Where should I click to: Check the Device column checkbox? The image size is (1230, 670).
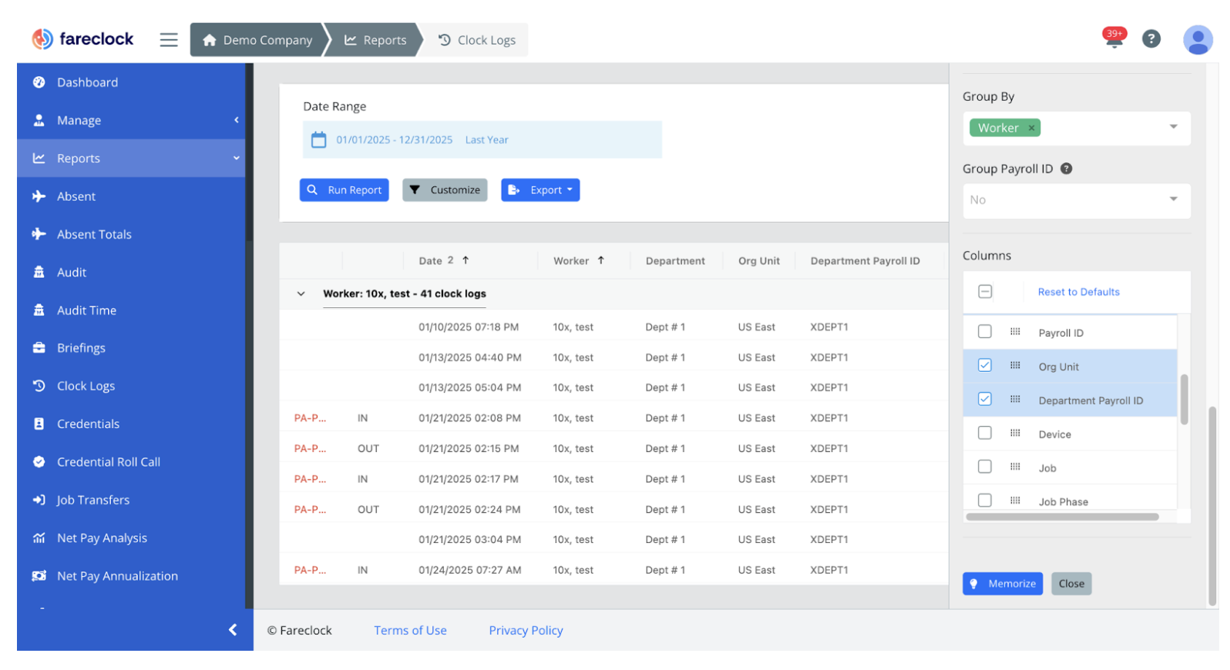tap(984, 433)
